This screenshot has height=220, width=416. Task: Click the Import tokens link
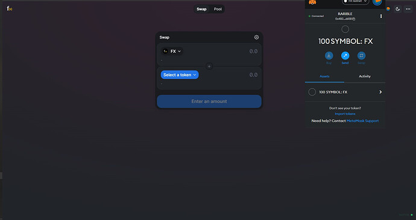coord(345,114)
